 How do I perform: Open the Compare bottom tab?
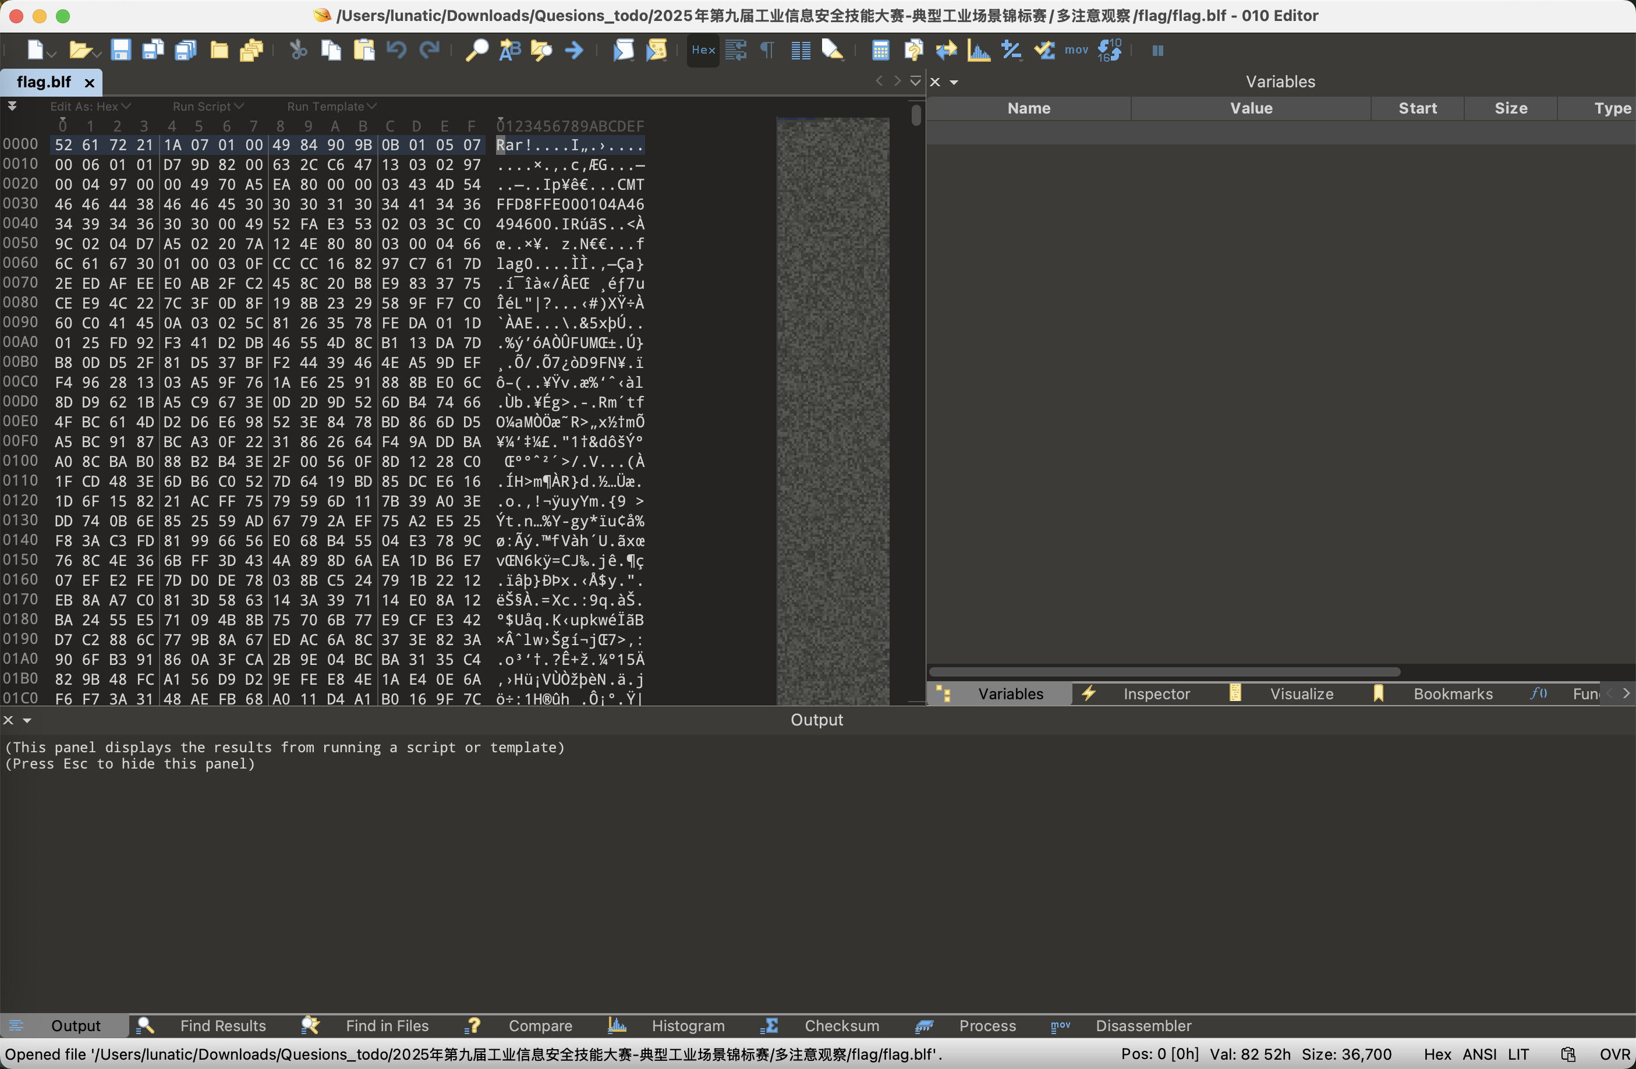520,1026
